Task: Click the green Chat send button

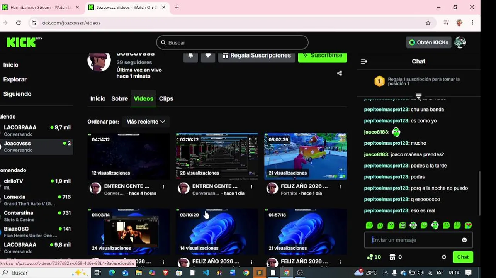Action: coord(463,257)
